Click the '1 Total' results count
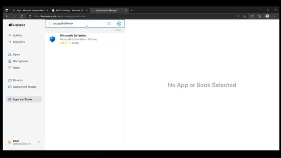Image resolution: width=281 pixels, height=158 pixels. [118, 30]
